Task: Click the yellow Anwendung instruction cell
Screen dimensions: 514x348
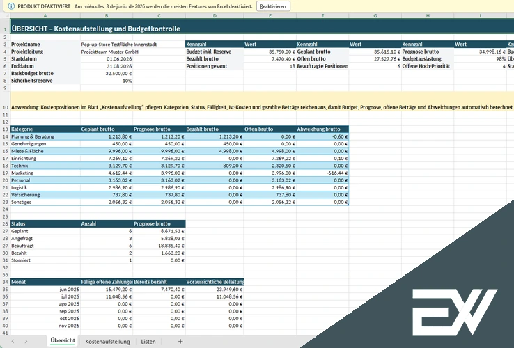Action: tap(263, 101)
